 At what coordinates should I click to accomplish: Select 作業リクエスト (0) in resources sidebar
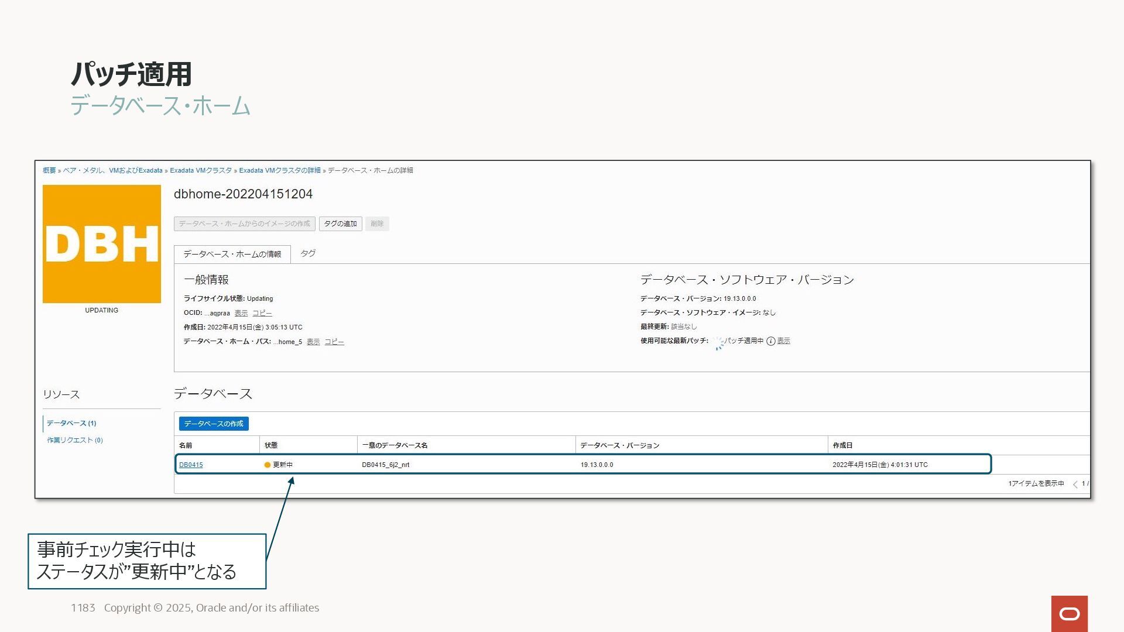pos(75,440)
